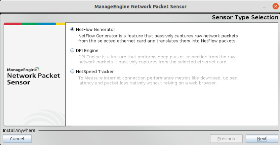Click the NetSpeed Tracker description paragraph
The image size is (280, 145).
point(158,81)
